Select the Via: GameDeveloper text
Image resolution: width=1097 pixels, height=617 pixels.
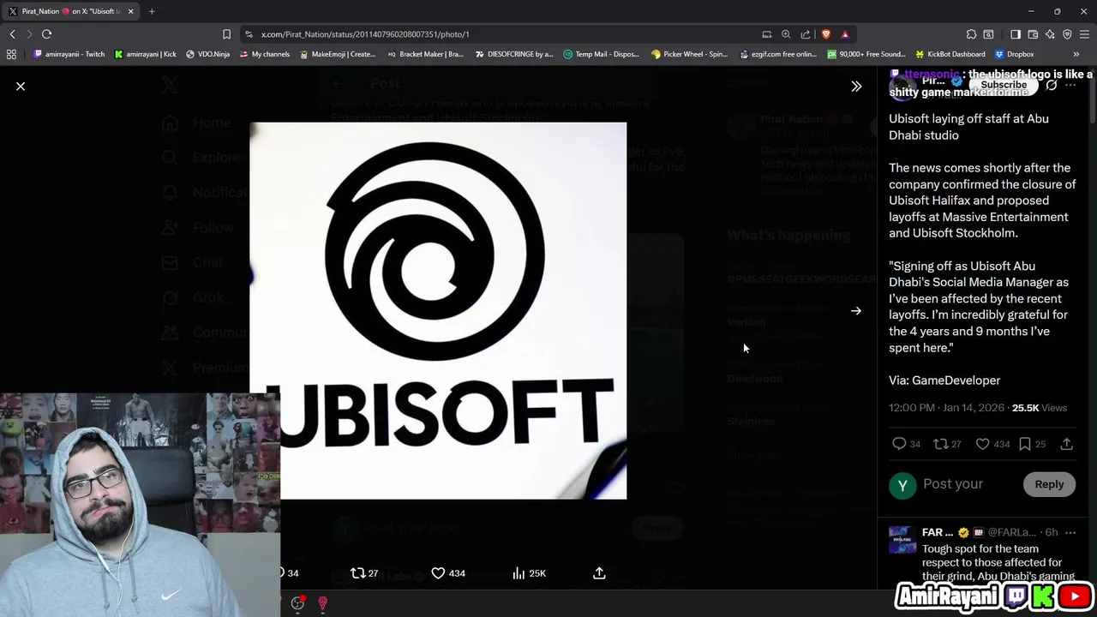[x=944, y=380]
